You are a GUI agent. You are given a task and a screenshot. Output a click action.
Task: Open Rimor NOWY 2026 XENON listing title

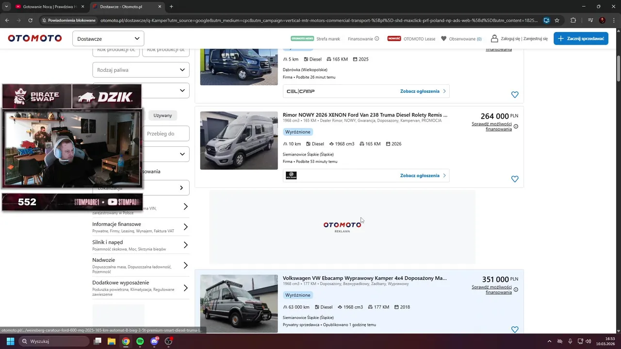[x=365, y=115]
